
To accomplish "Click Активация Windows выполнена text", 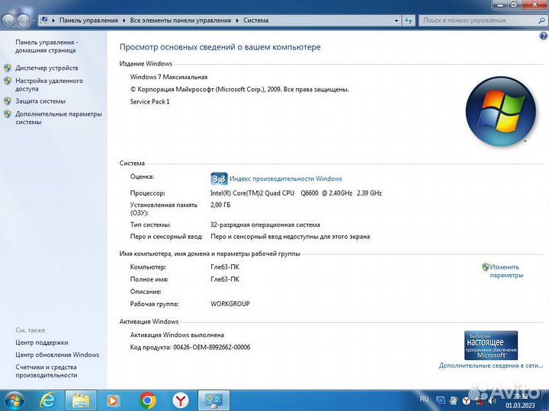I will click(177, 335).
